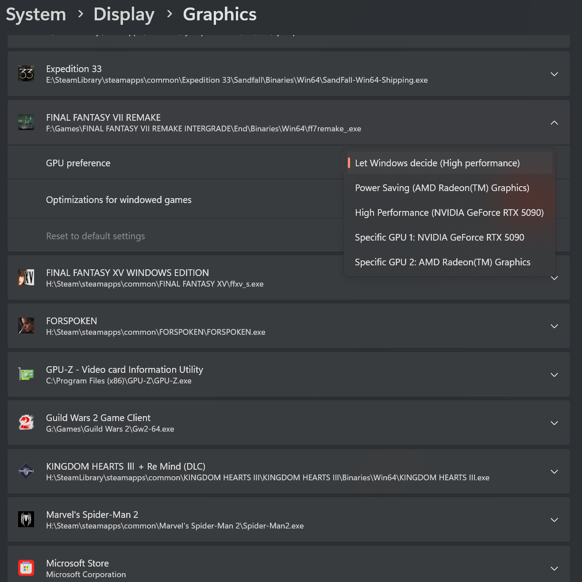Click the Graphics breadcrumb heading
This screenshot has width=582, height=582.
(220, 14)
